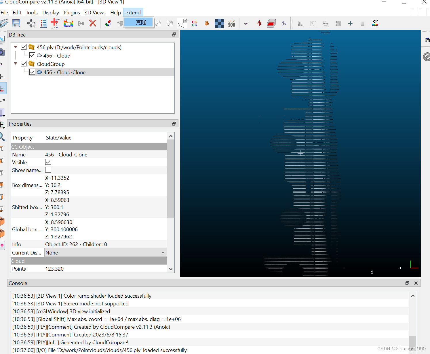Uncheck the CloudGroup visibility checkbox
The height and width of the screenshot is (354, 430).
click(x=24, y=63)
